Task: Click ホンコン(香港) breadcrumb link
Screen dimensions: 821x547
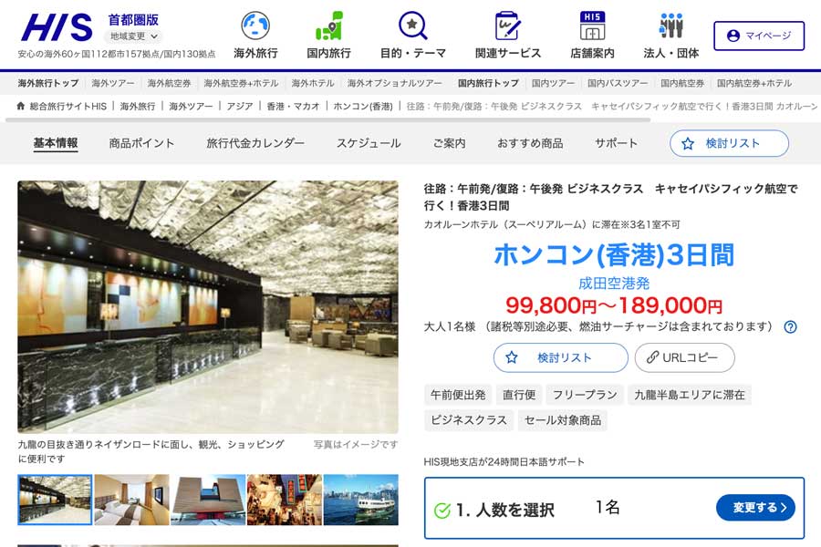Action: [363, 107]
